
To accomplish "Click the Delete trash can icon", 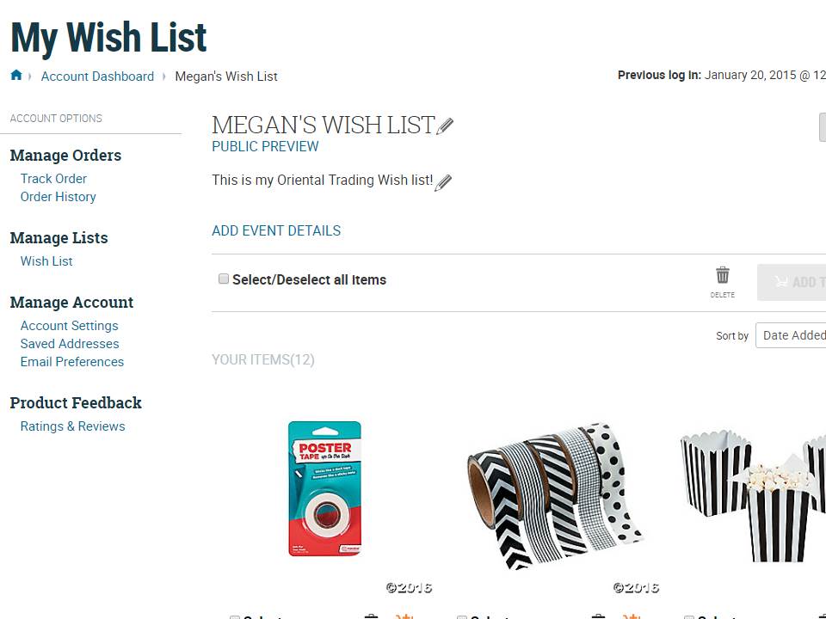I will 723,276.
